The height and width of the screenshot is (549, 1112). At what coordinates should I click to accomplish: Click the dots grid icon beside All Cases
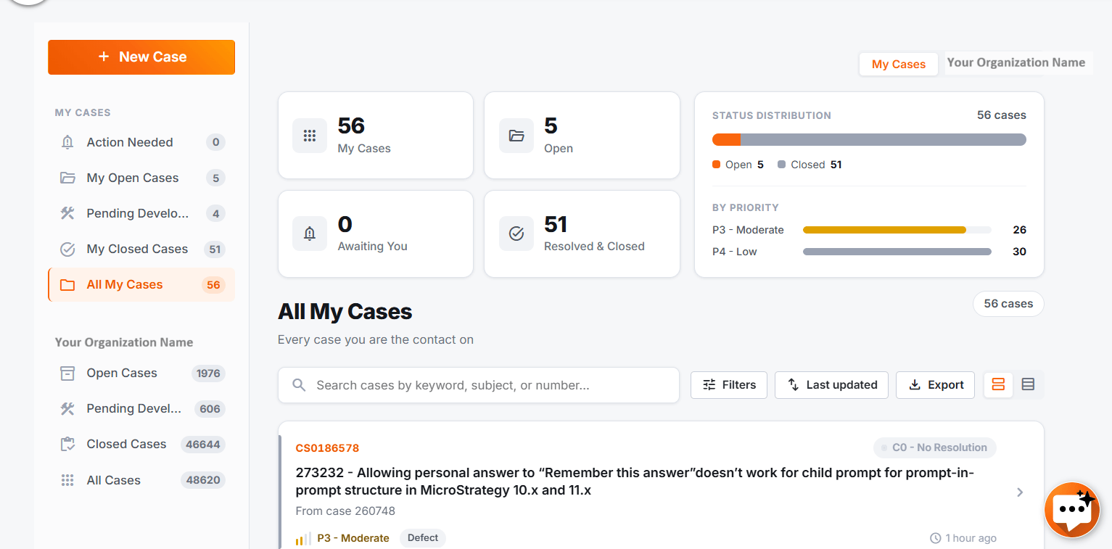[67, 480]
